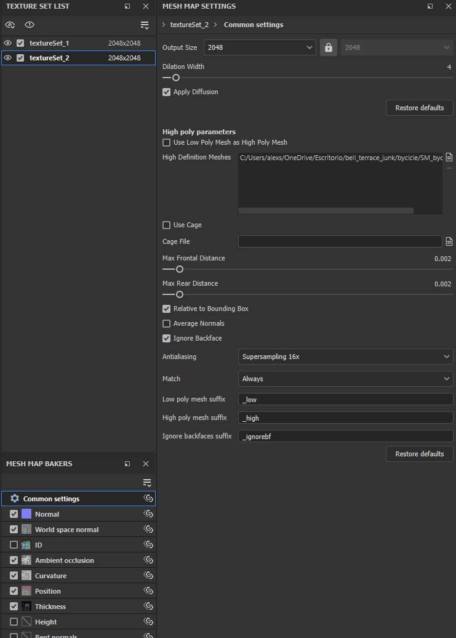Enable the Average Normals checkbox
The height and width of the screenshot is (638, 456).
point(166,323)
